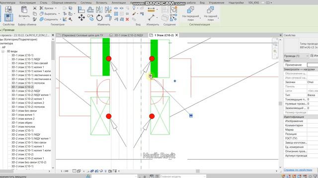
Task: Select the Trim/Extend to corner tool
Action: point(108,18)
